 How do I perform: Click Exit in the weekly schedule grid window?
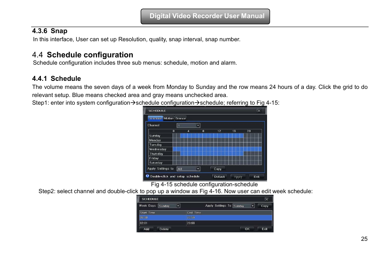tap(257, 177)
